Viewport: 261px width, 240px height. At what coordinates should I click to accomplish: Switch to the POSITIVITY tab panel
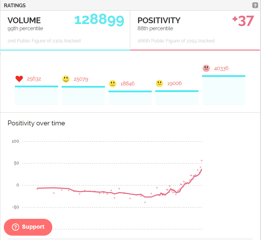(195, 30)
